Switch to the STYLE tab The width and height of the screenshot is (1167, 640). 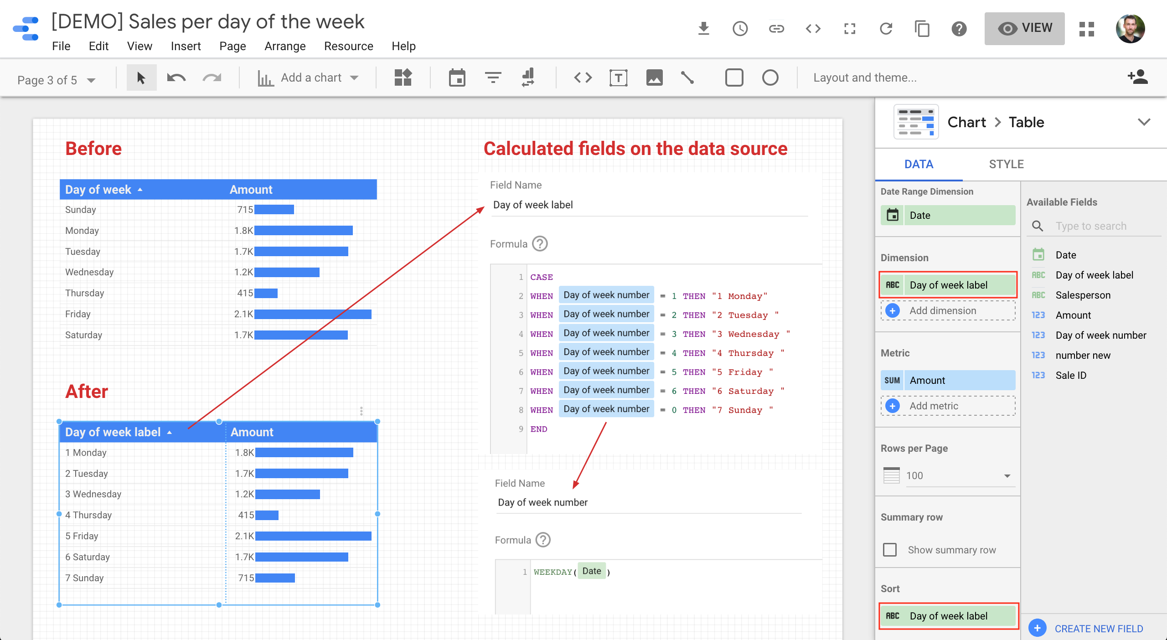[x=1006, y=164]
